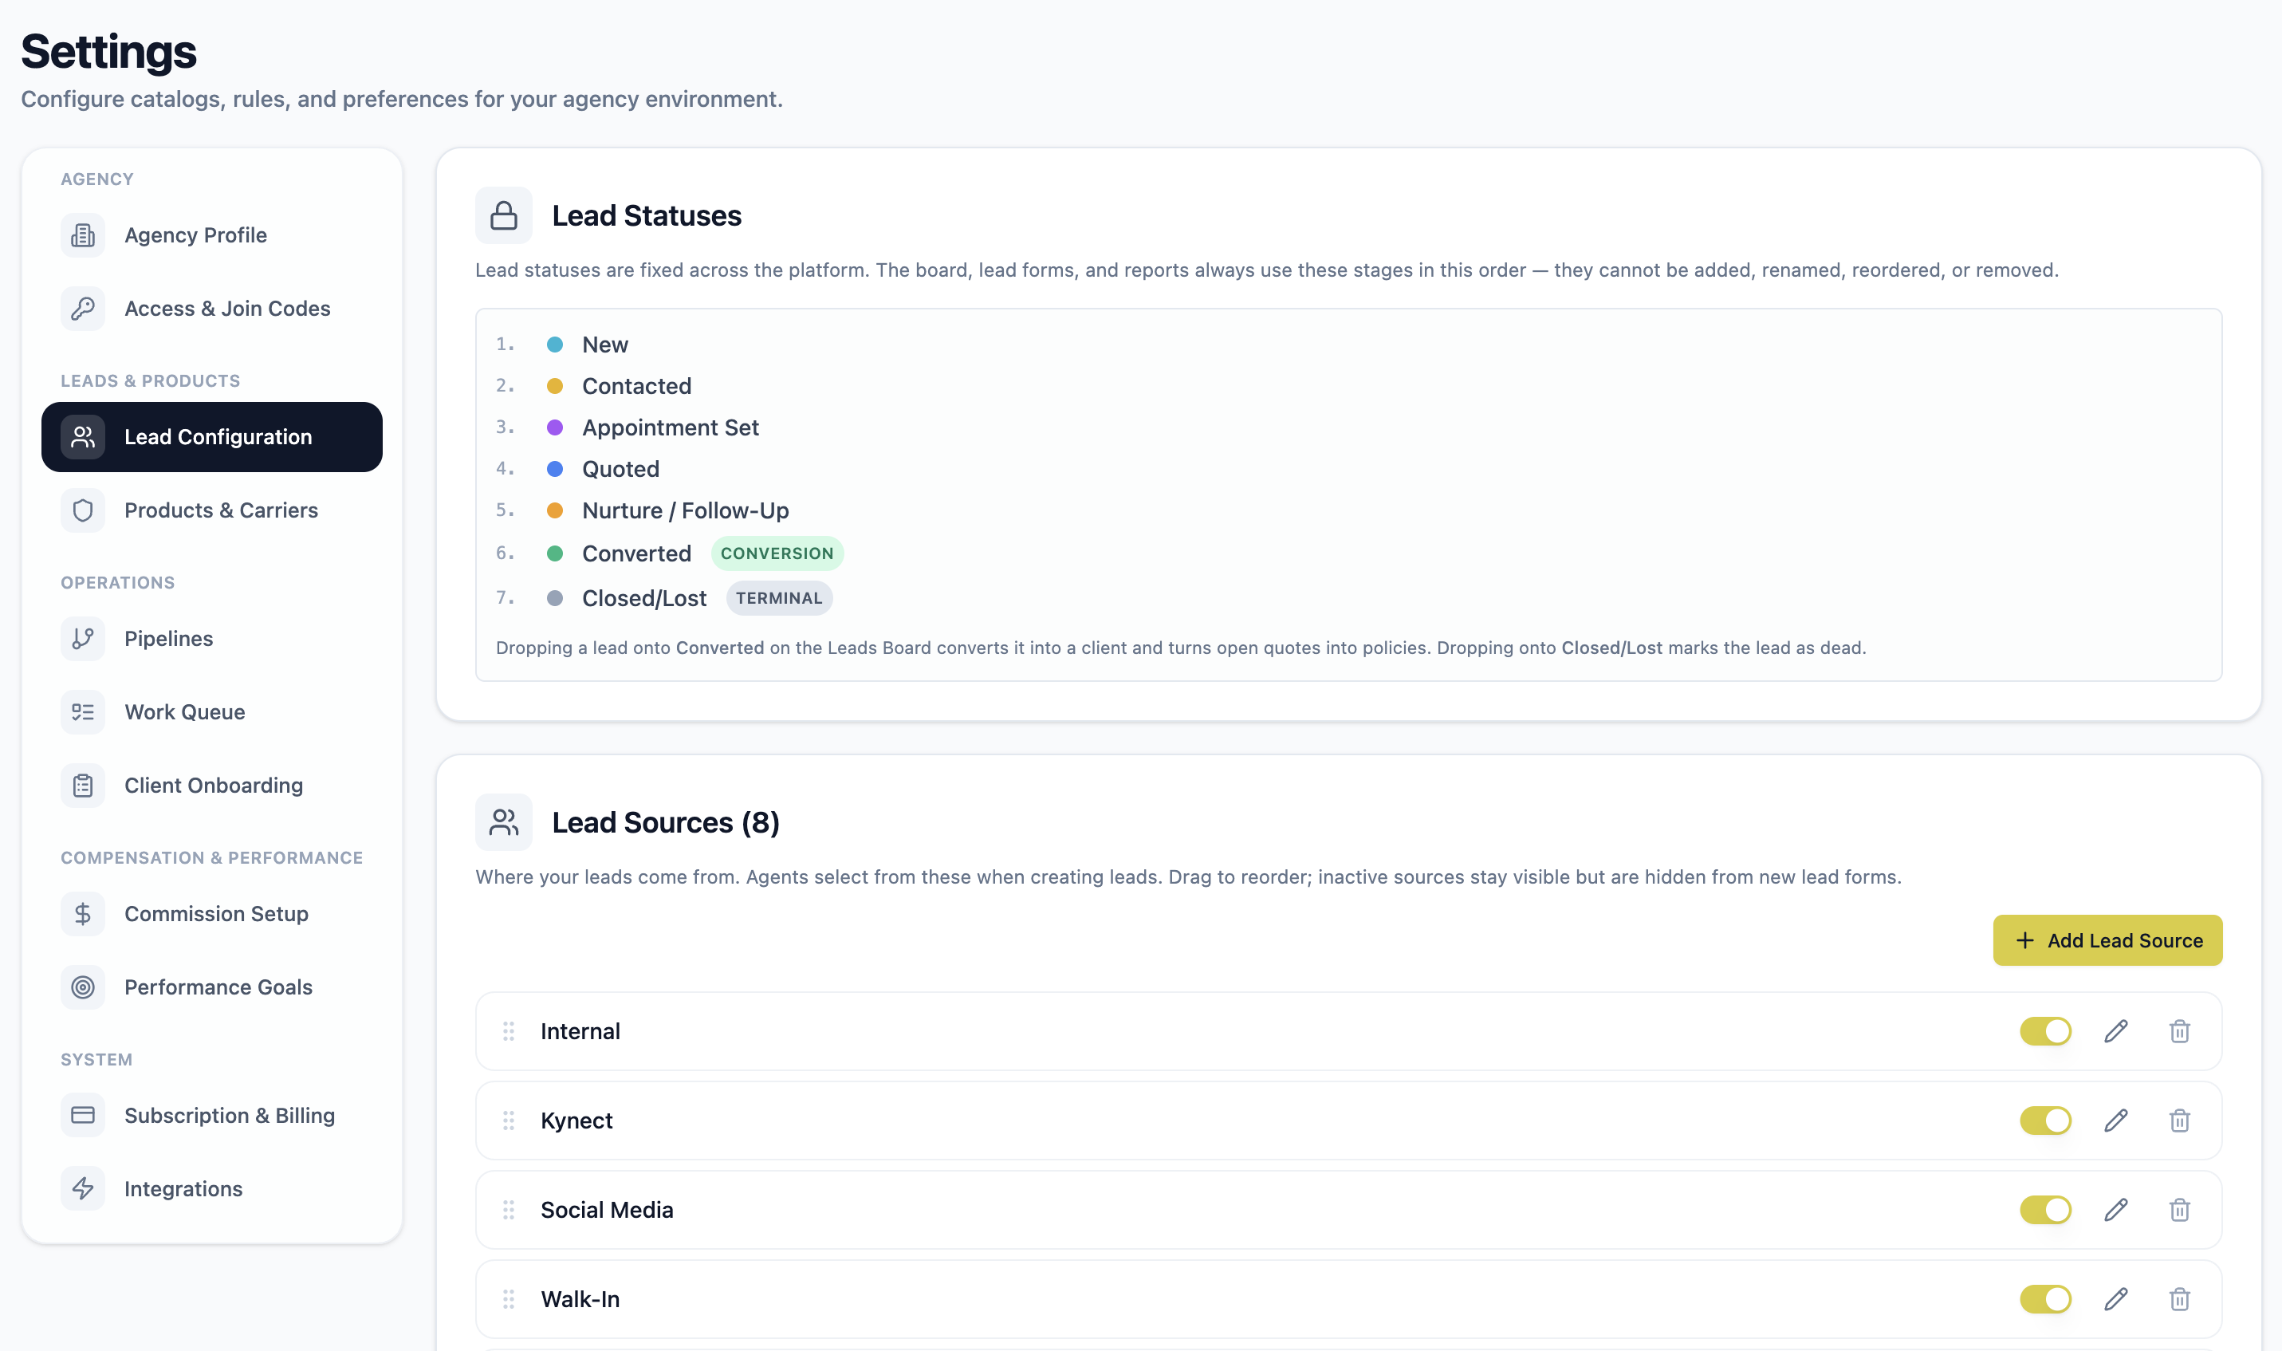
Task: Open Work Queue settings
Action: point(211,712)
